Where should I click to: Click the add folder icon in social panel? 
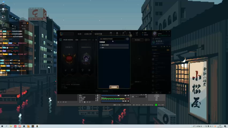click(164, 47)
